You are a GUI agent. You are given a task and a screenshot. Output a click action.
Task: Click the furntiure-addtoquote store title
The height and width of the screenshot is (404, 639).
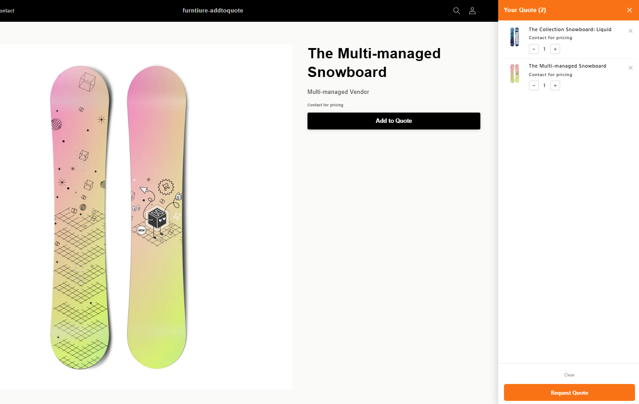click(x=213, y=10)
